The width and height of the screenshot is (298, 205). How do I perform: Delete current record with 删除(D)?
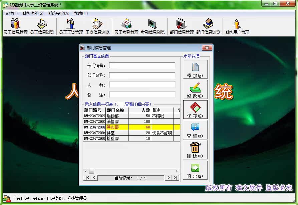coord(195,150)
